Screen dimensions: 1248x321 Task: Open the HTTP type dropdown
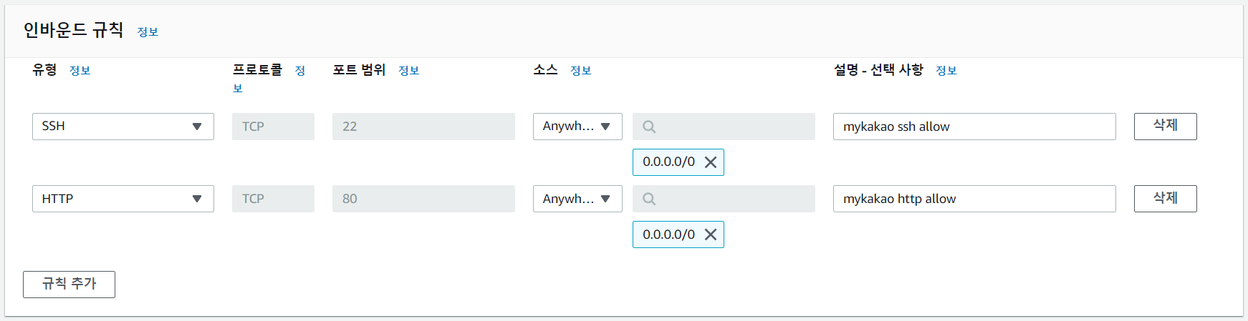123,199
